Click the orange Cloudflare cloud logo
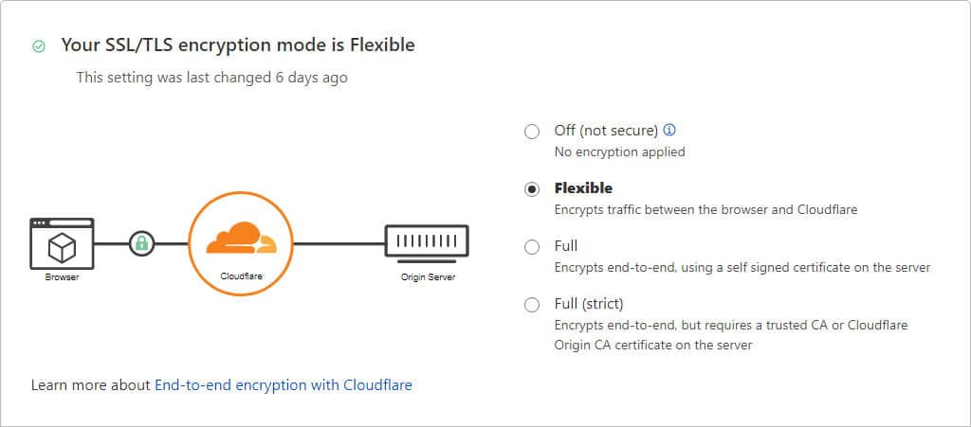 239,239
